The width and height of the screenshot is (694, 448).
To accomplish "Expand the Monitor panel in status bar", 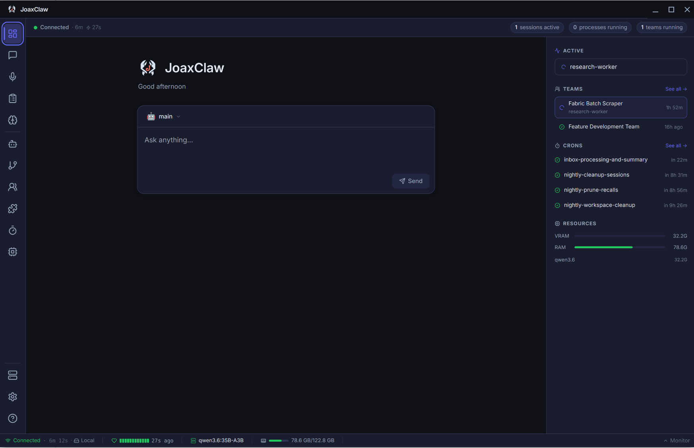I will coord(677,440).
